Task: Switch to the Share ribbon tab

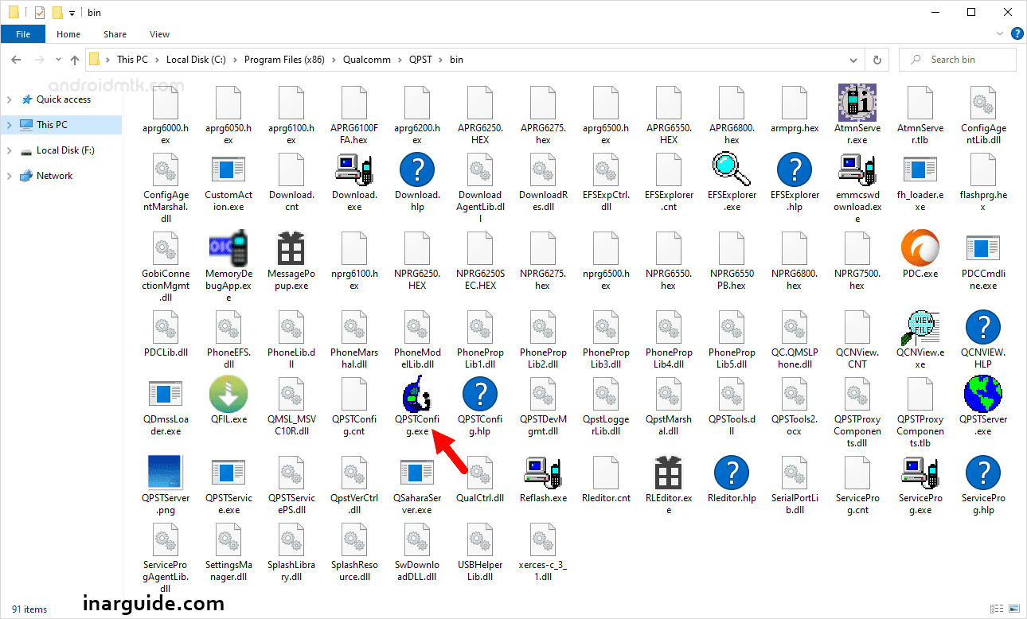Action: coord(115,34)
